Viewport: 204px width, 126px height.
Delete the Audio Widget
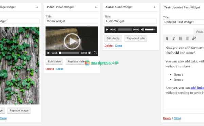[x=108, y=46]
